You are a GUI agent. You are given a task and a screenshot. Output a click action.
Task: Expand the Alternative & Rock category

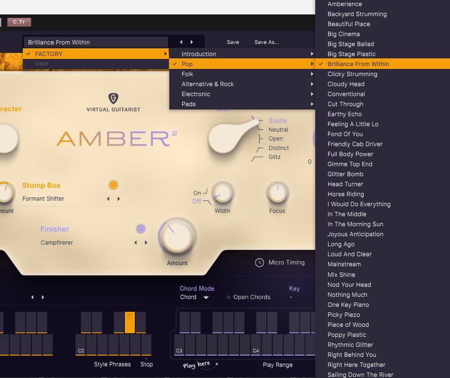point(242,84)
